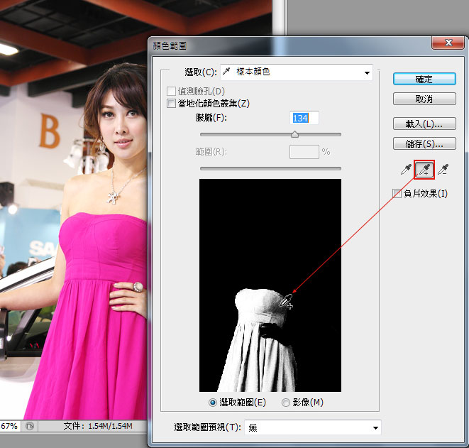Viewport: 469px width, 448px height.
Task: Toggle the 負片效果 checkbox
Action: pos(397,193)
